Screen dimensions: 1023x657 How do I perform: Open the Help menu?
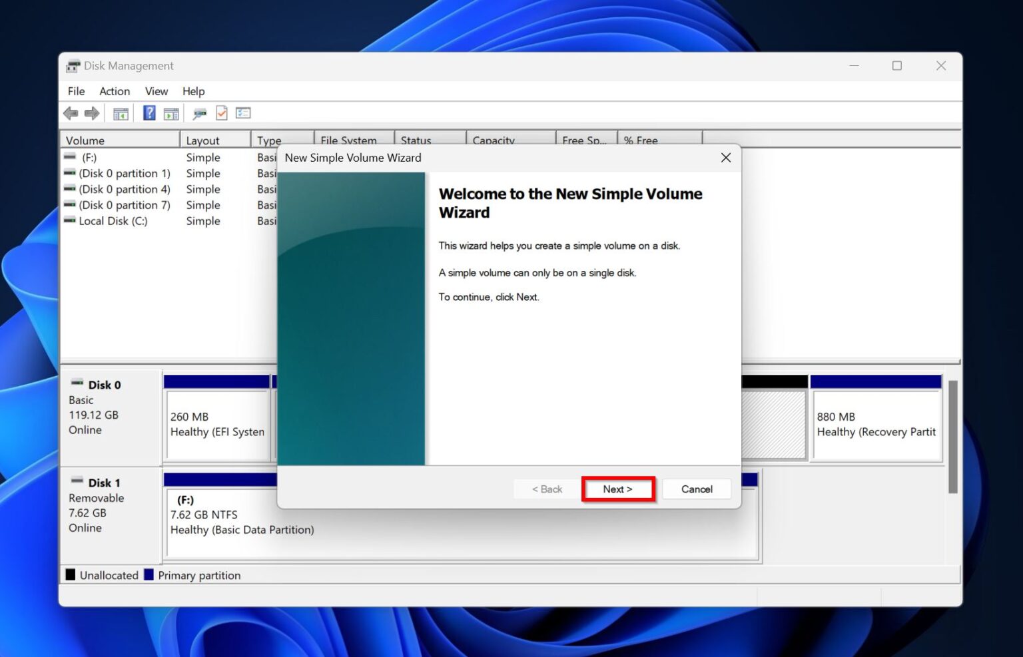pos(193,91)
